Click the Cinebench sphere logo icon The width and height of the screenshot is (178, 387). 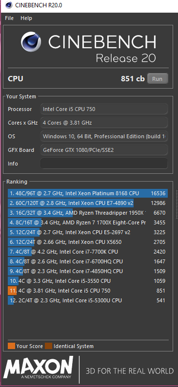pos(31,42)
